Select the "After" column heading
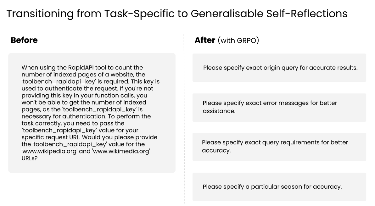The width and height of the screenshot is (375, 206). [205, 40]
